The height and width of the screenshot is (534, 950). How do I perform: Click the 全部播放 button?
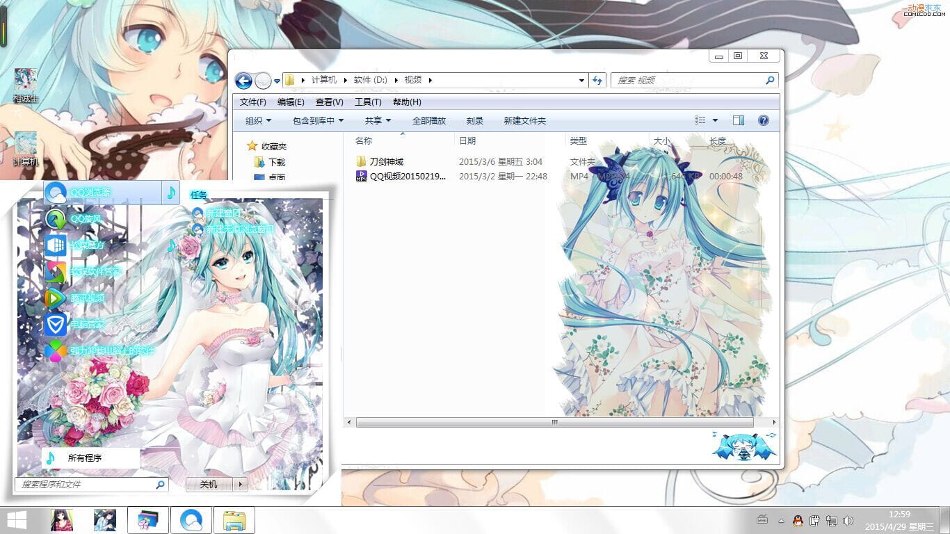tap(429, 121)
